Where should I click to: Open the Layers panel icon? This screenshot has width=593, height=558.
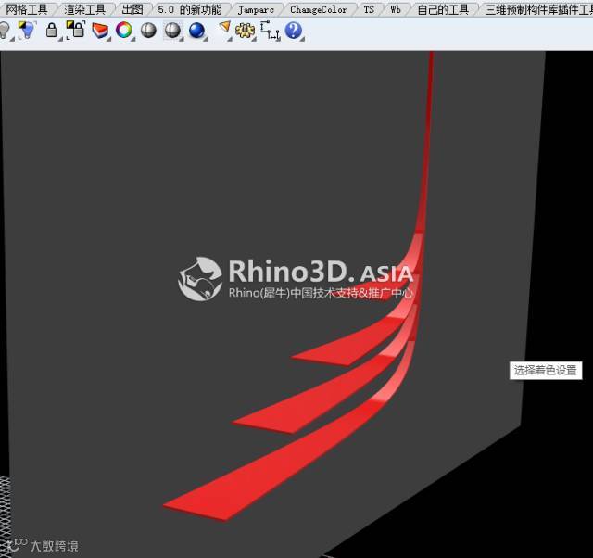tap(100, 31)
